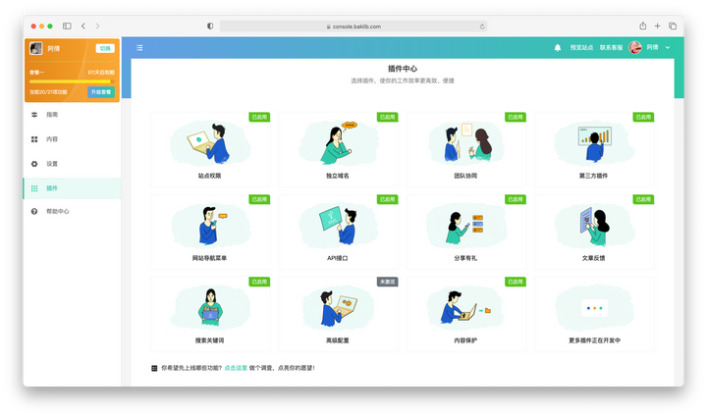The width and height of the screenshot is (707, 417).
Task: Toggle the Safari sidebar button
Action: pos(67,26)
